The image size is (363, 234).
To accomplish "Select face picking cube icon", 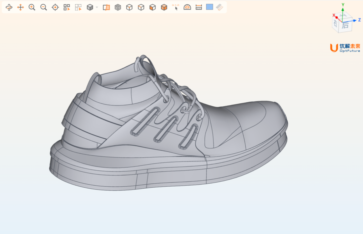I will [153, 7].
